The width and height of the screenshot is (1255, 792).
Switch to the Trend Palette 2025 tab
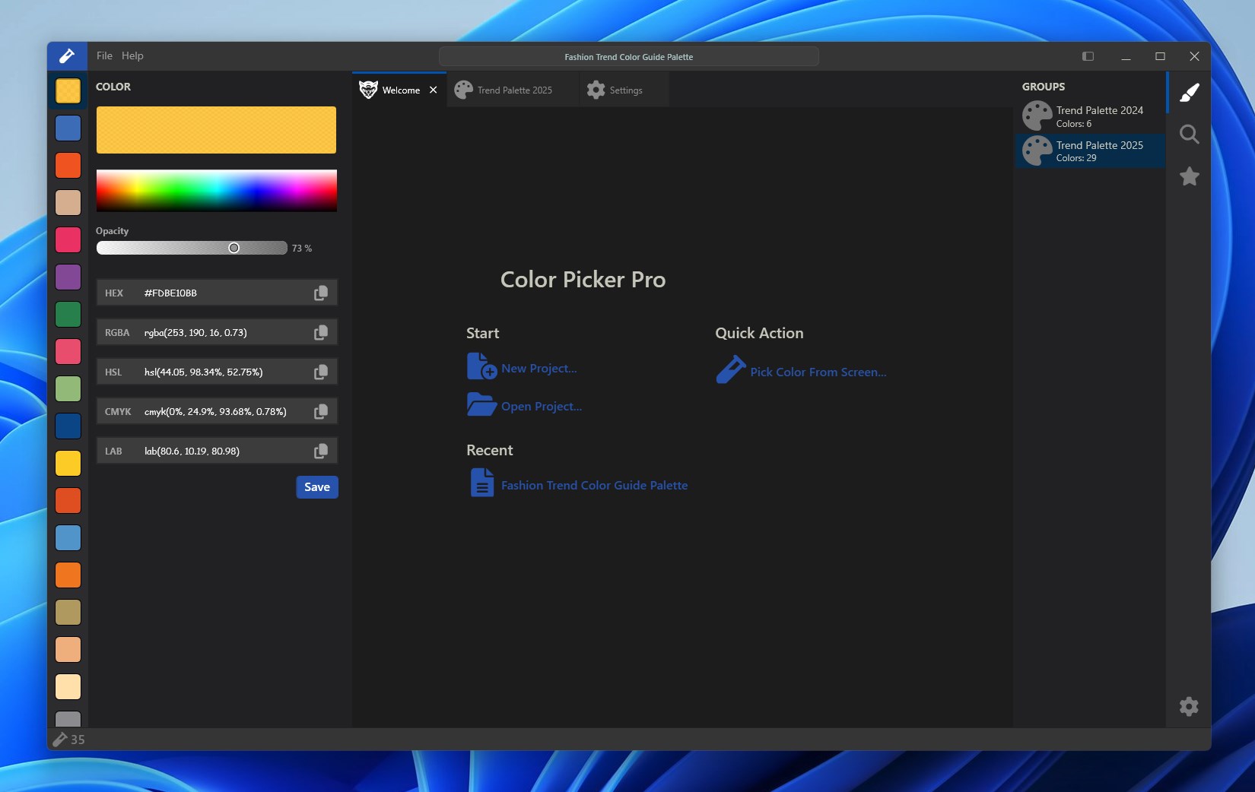click(x=513, y=90)
